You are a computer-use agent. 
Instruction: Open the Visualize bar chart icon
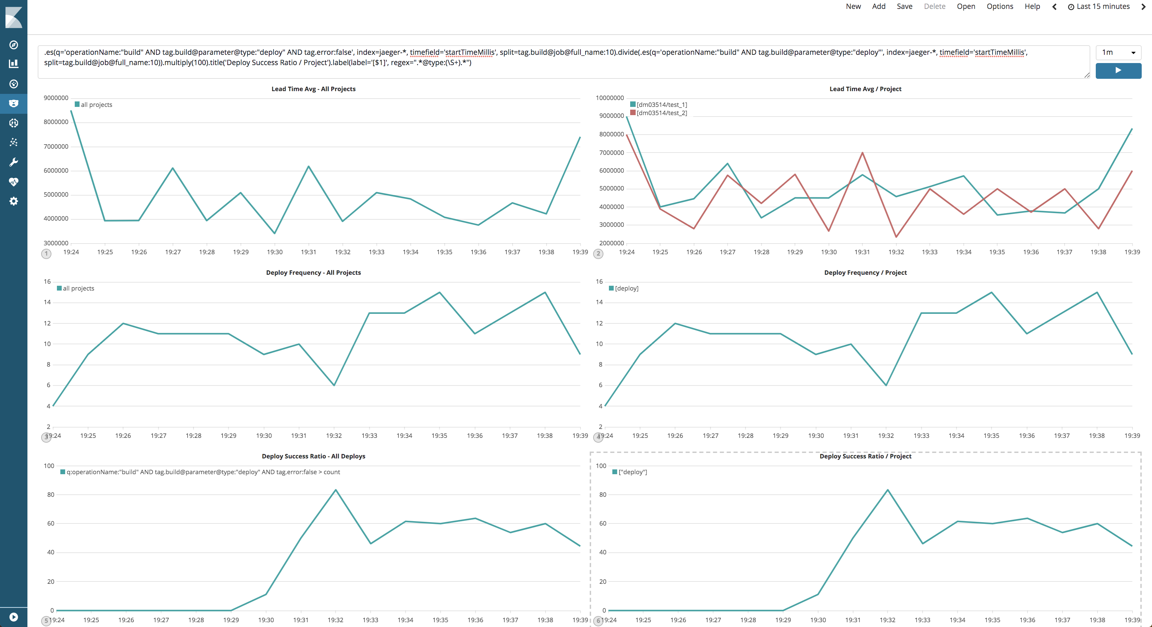(13, 64)
